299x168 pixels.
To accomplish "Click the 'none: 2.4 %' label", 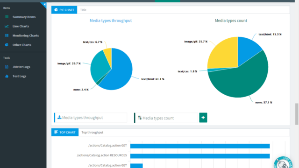I will coord(81,90).
